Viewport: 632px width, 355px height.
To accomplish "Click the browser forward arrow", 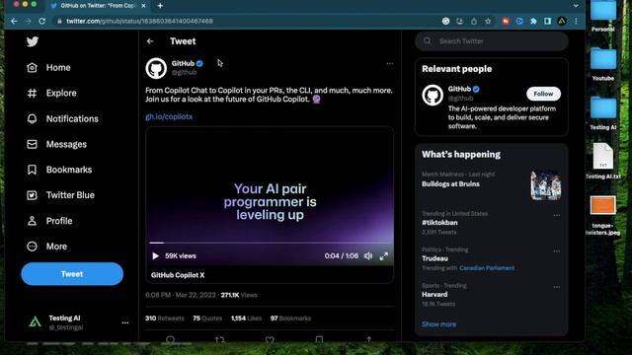I will click(28, 21).
